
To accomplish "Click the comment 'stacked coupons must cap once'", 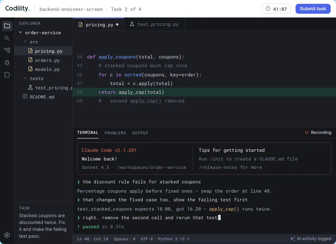I will click(x=143, y=66).
